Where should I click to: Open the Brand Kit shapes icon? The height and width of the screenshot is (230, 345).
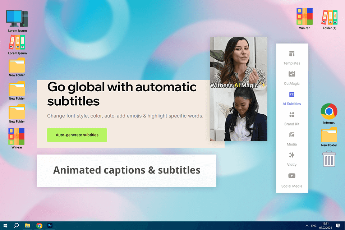tap(292, 114)
